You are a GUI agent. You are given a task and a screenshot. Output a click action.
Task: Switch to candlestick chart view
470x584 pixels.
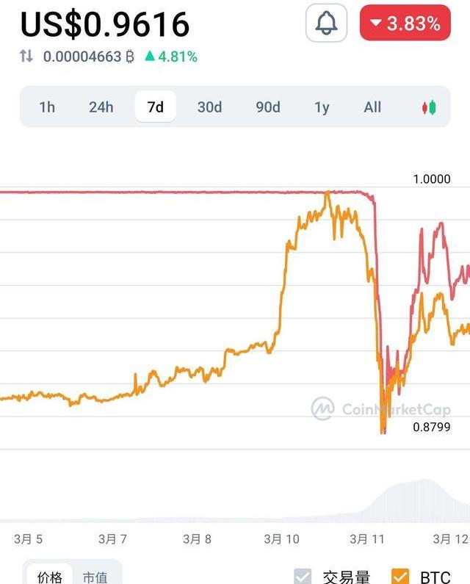429,107
